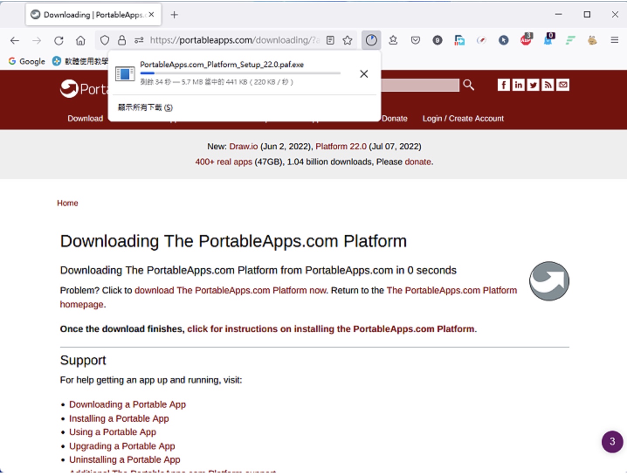
Task: Bookmark this page with the star
Action: [x=348, y=40]
